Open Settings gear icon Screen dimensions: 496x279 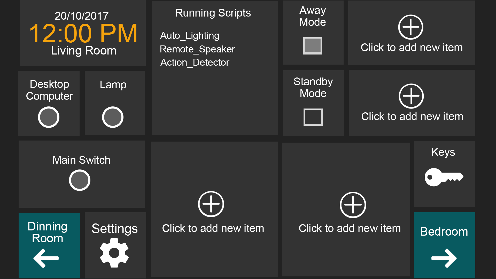pyautogui.click(x=114, y=253)
